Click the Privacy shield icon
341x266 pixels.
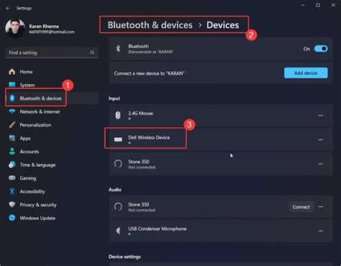[12, 204]
